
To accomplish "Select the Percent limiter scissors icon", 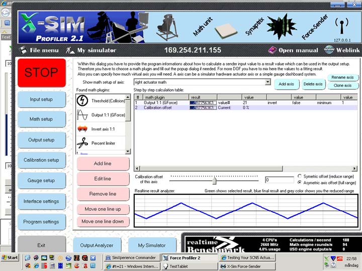I will click(82, 143).
